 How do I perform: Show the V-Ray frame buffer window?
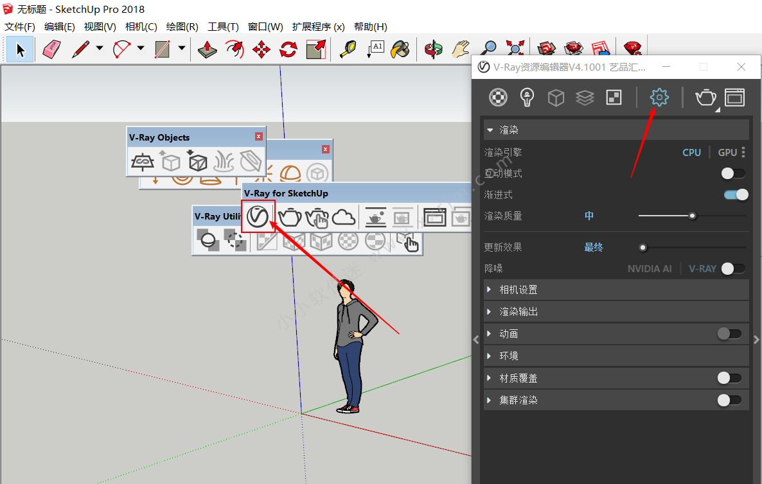(x=734, y=98)
